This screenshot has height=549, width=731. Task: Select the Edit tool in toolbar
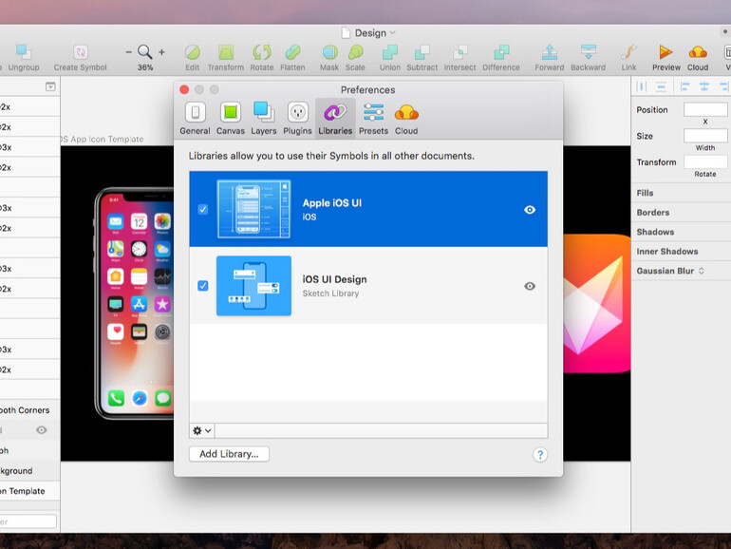[x=192, y=52]
